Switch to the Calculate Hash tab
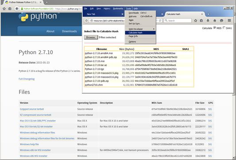 185,14
